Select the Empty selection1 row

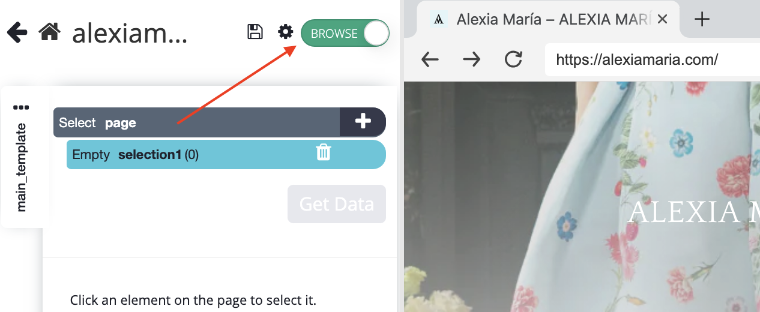(226, 154)
